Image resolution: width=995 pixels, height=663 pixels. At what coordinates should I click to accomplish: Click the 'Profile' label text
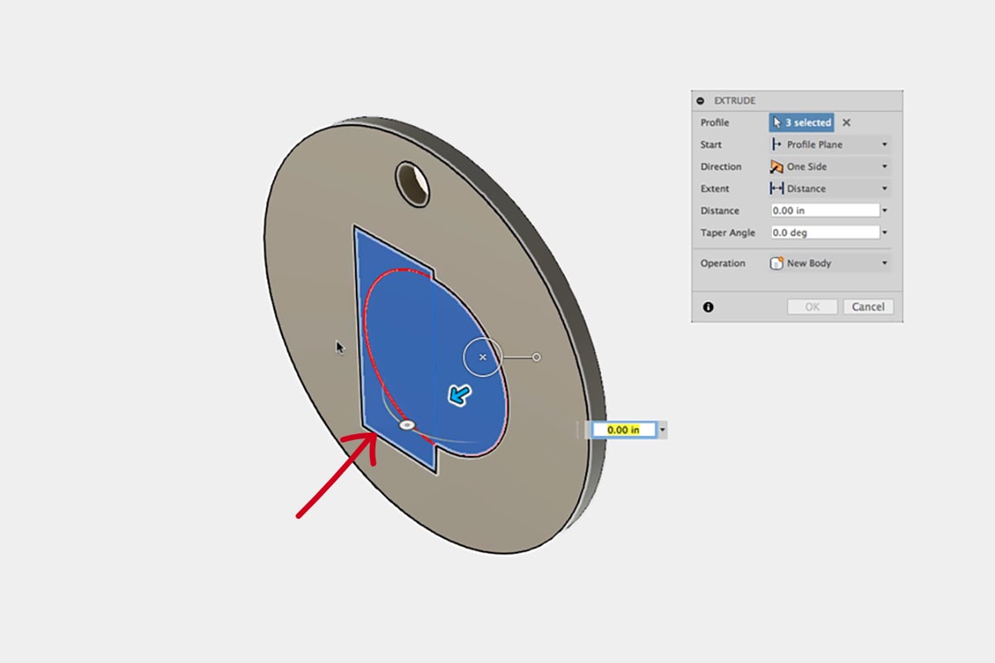coord(715,123)
